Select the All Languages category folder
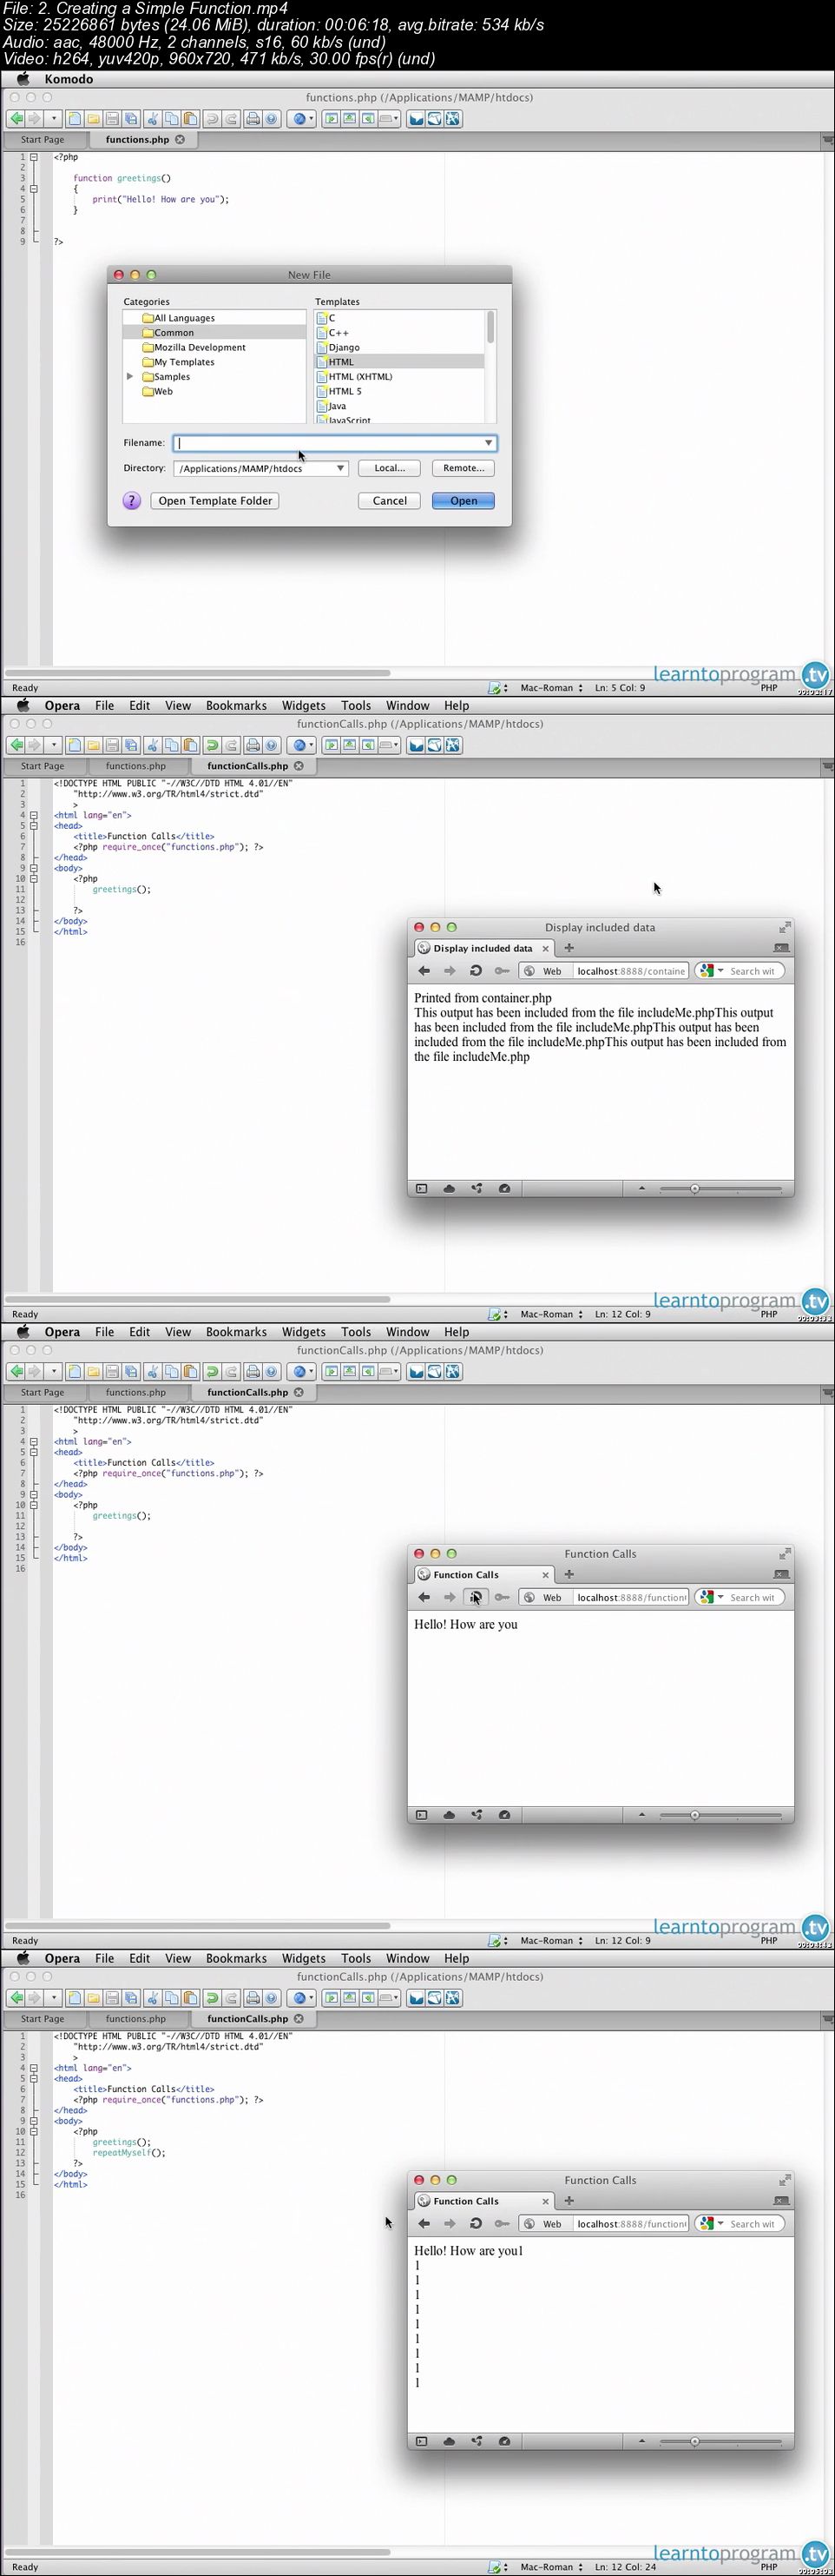This screenshot has width=835, height=2576. tap(184, 318)
